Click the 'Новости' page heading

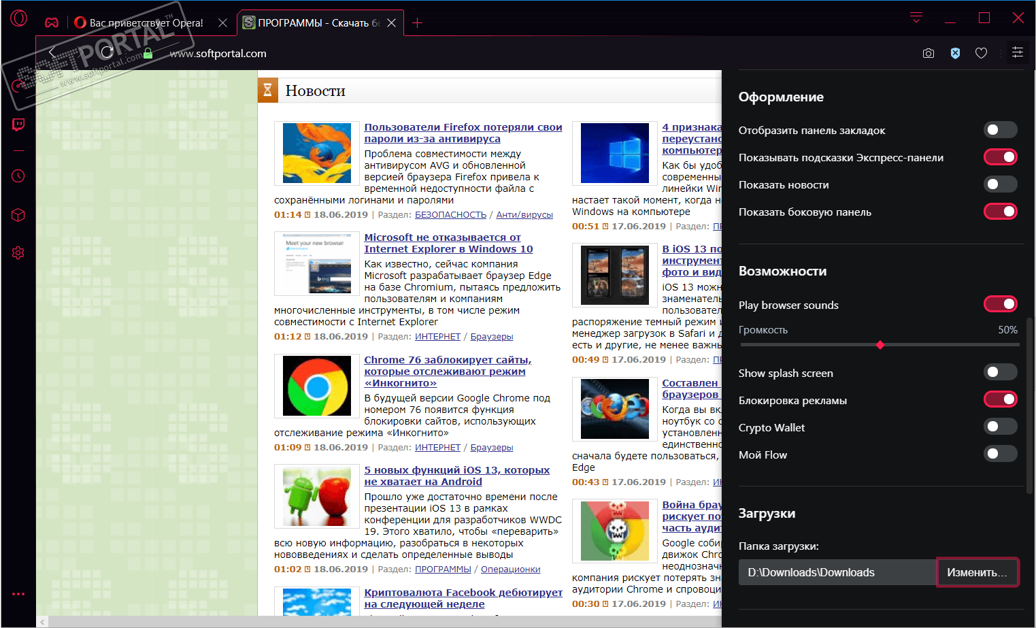click(315, 90)
